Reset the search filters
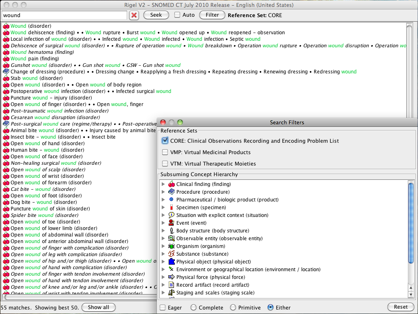The height and width of the screenshot is (314, 418). pos(400,307)
